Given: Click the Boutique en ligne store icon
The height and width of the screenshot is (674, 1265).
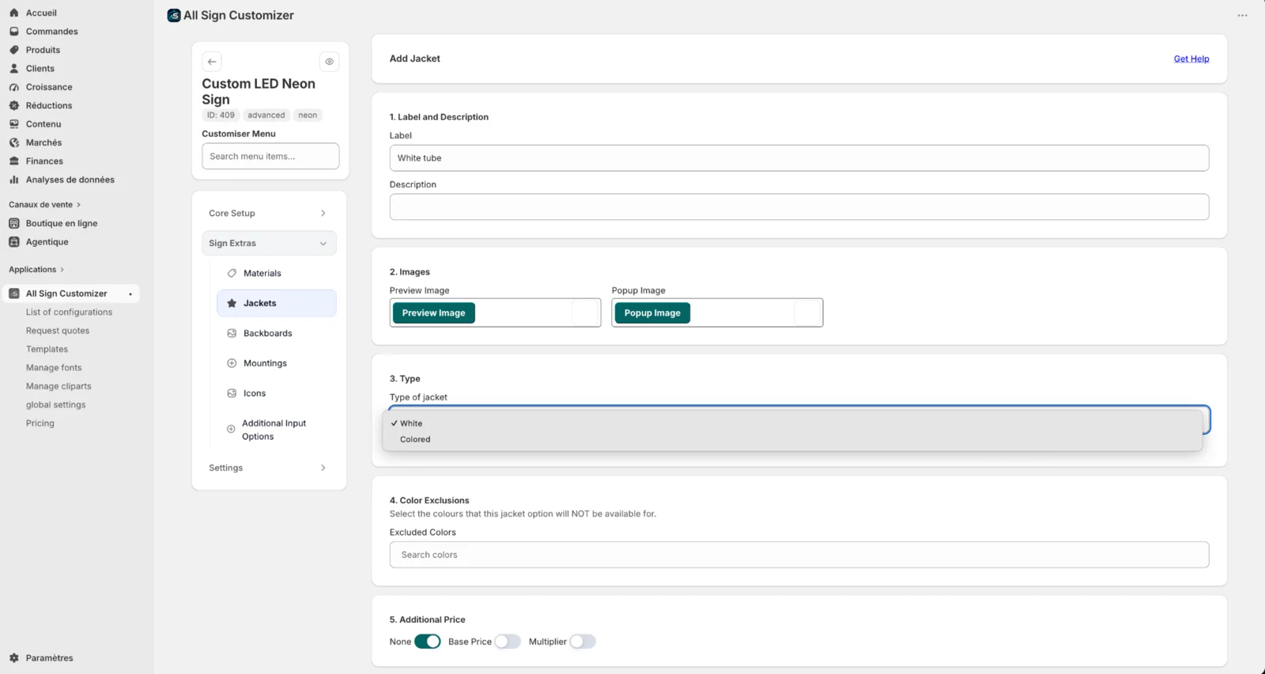Looking at the screenshot, I should 13,223.
